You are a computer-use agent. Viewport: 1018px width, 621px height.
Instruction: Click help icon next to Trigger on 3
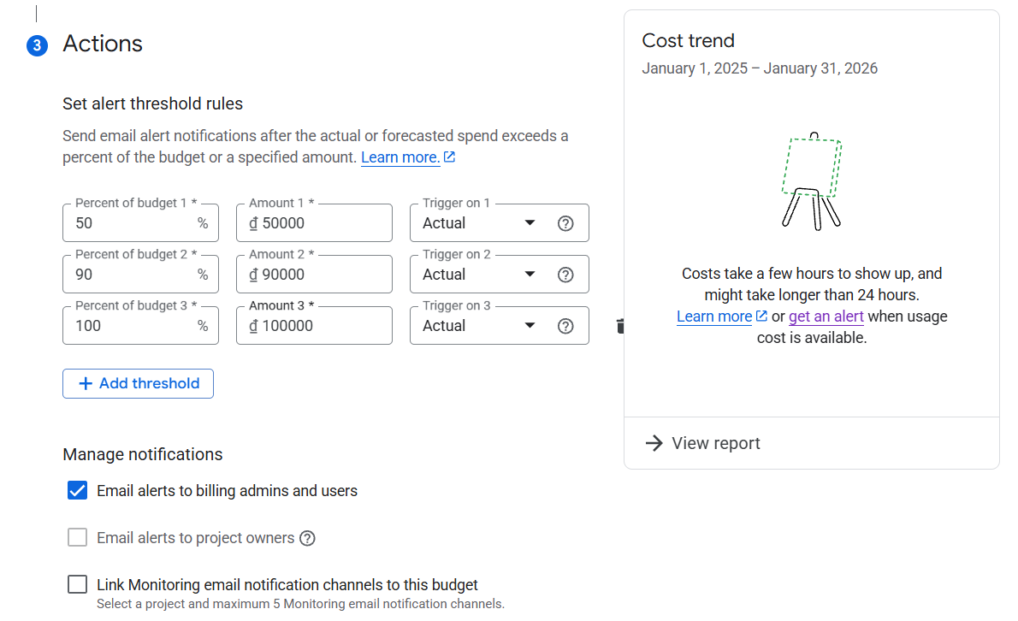(565, 326)
